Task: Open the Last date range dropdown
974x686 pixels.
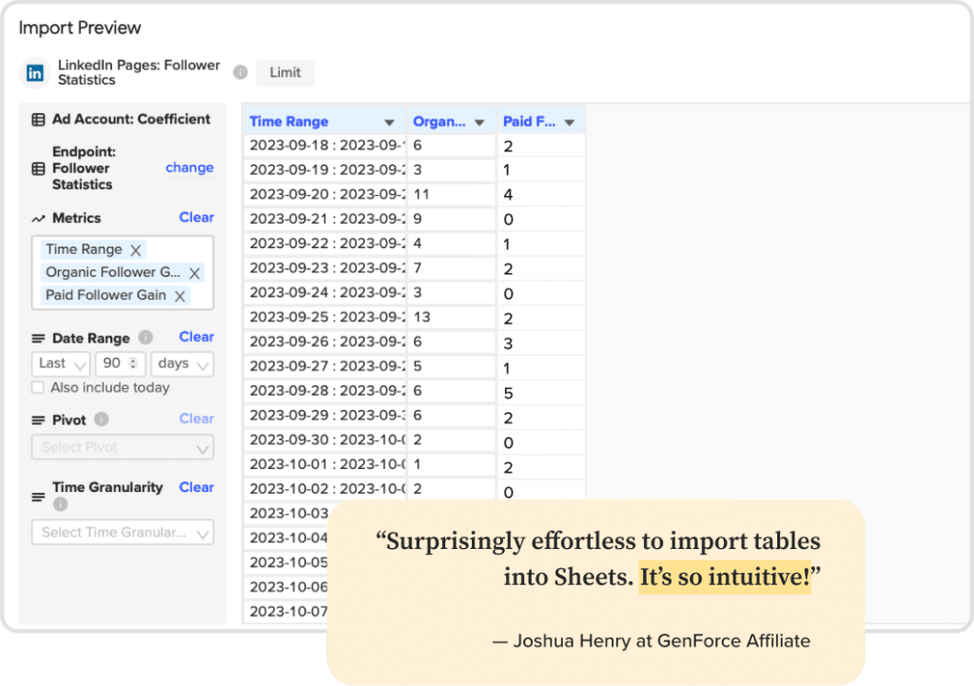Action: pyautogui.click(x=61, y=364)
